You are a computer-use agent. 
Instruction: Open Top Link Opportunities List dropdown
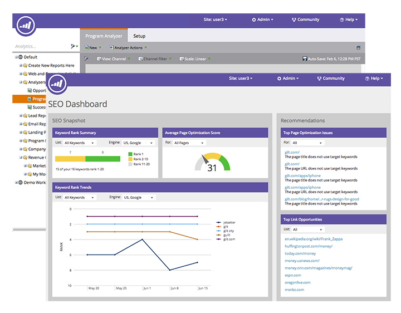click(308, 229)
